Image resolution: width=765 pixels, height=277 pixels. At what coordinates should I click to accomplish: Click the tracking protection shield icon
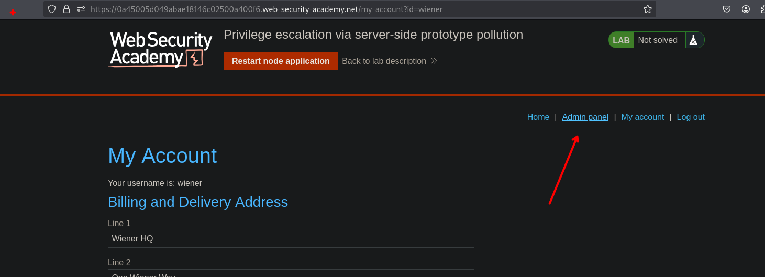(51, 9)
